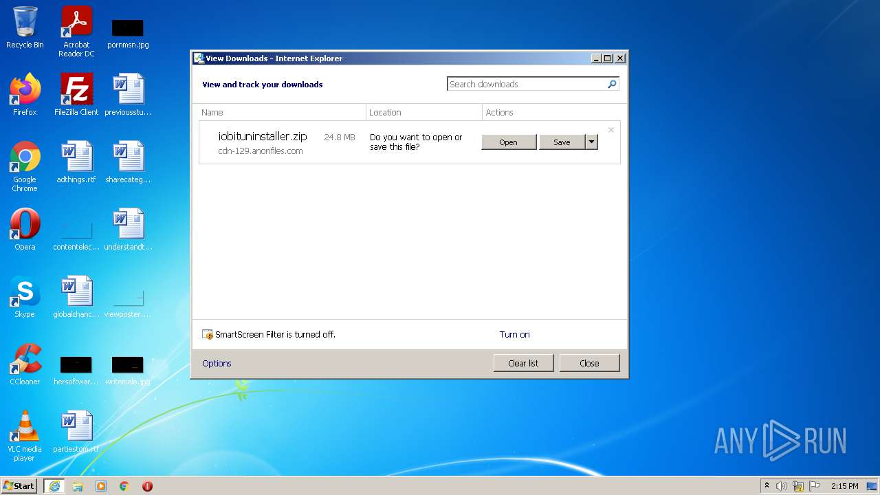Click cdn-129.anonfiles.com source text
The width and height of the screenshot is (880, 495).
[x=261, y=151]
